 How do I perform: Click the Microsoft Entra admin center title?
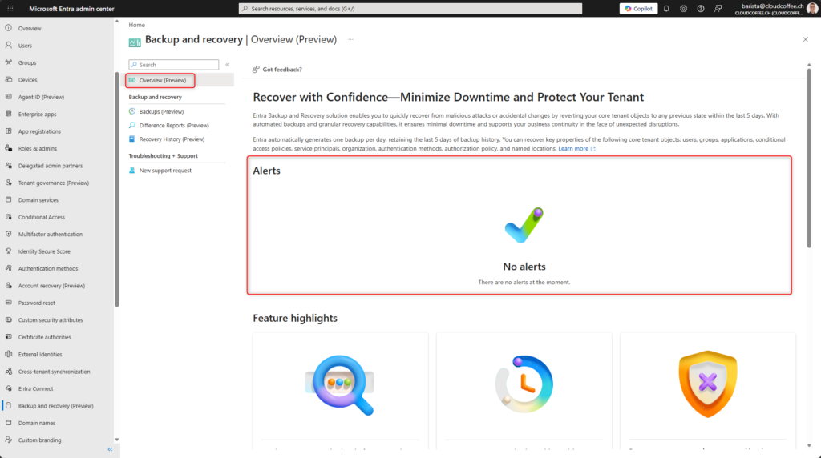(x=71, y=8)
